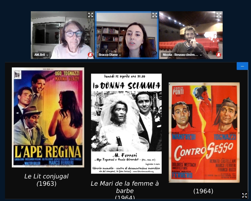Click the red status icon on Nicola's tile
The width and height of the screenshot is (251, 201).
point(218,55)
